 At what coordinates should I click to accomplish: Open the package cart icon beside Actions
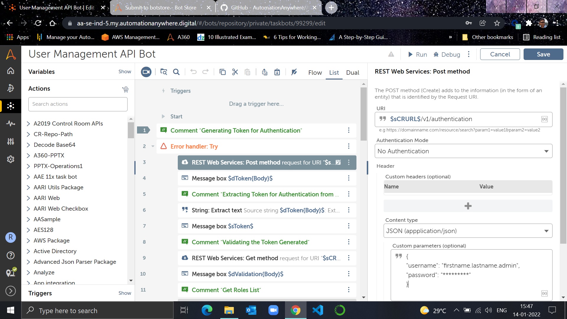tap(125, 89)
